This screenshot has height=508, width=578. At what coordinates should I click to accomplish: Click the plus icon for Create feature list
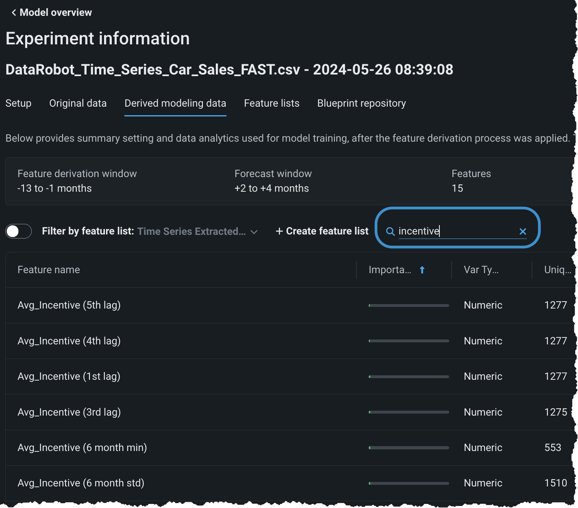[x=279, y=231]
